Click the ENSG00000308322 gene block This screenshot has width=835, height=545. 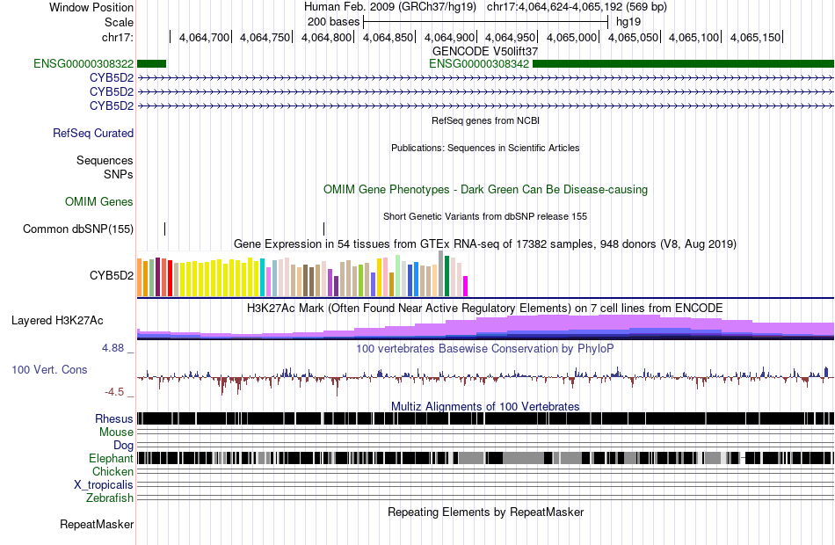(152, 64)
